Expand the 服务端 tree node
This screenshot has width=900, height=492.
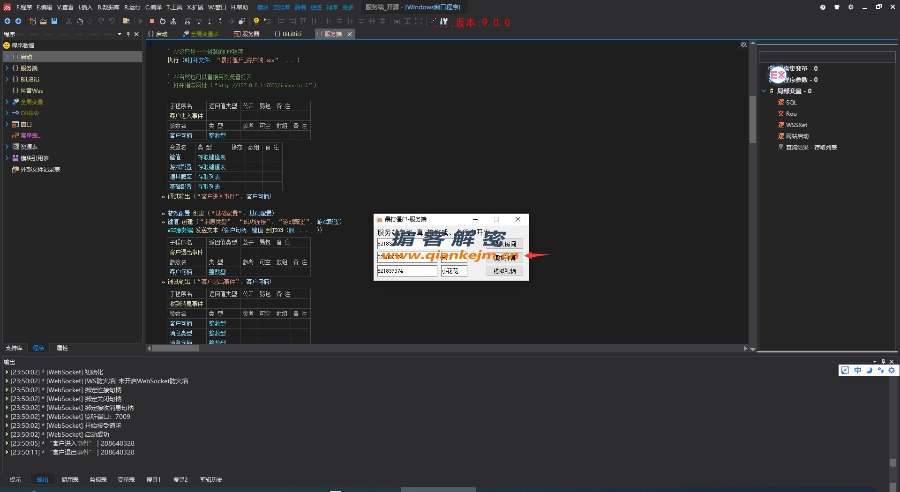pyautogui.click(x=7, y=68)
